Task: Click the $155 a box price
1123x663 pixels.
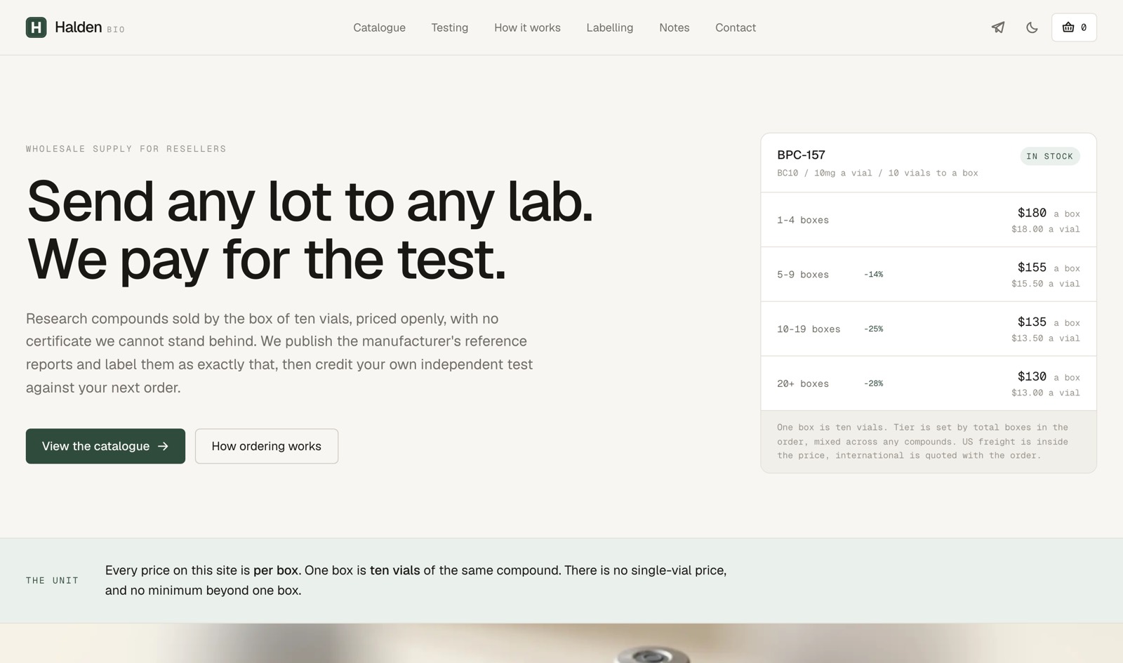Action: tap(1049, 268)
